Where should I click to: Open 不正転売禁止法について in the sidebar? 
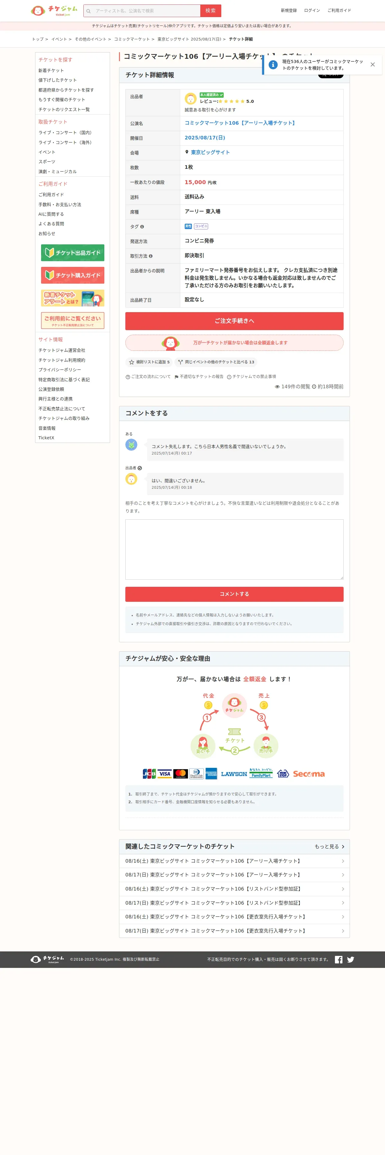61,409
